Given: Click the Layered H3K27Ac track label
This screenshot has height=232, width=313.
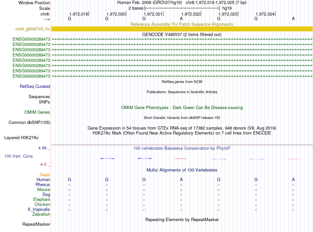Looking at the screenshot, I should pyautogui.click(x=21, y=138).
